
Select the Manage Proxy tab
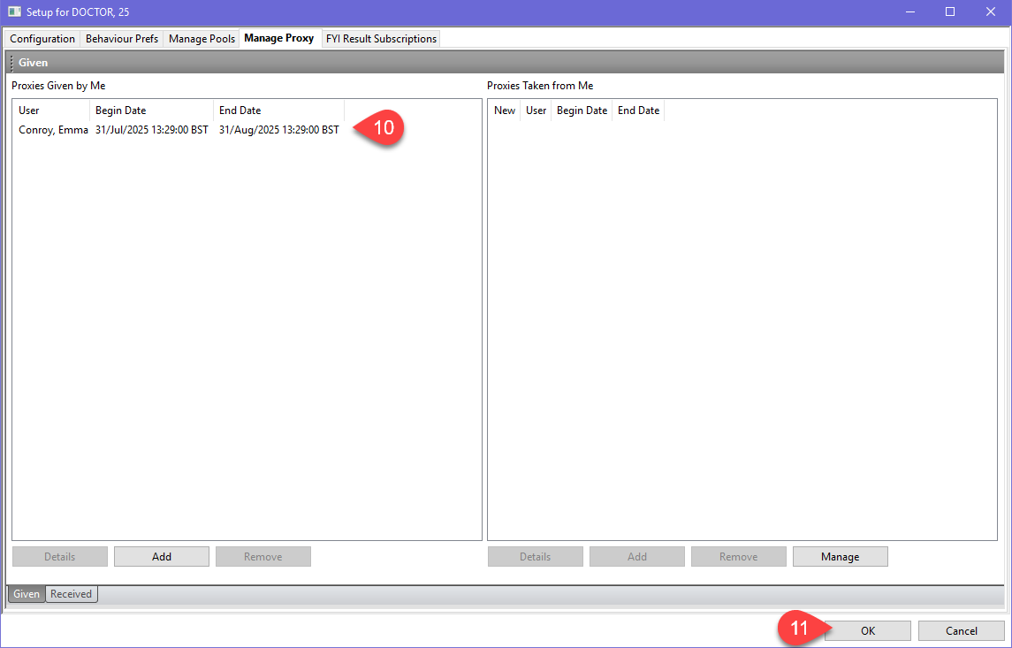pyautogui.click(x=278, y=38)
